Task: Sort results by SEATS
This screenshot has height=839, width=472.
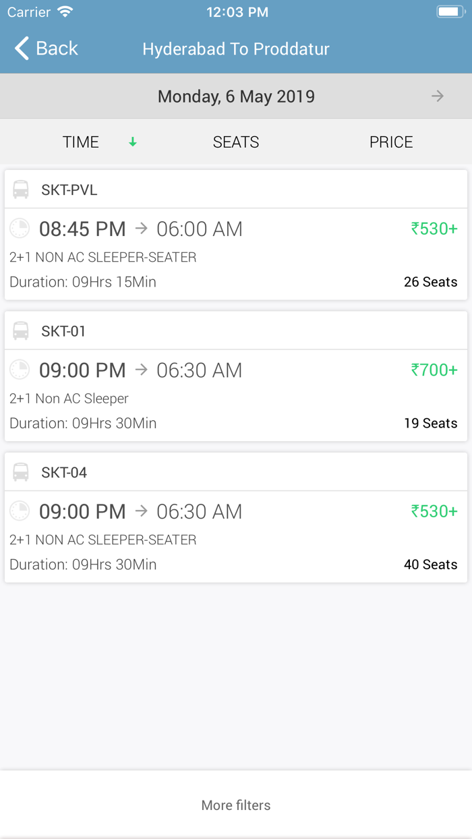Action: pyautogui.click(x=236, y=142)
